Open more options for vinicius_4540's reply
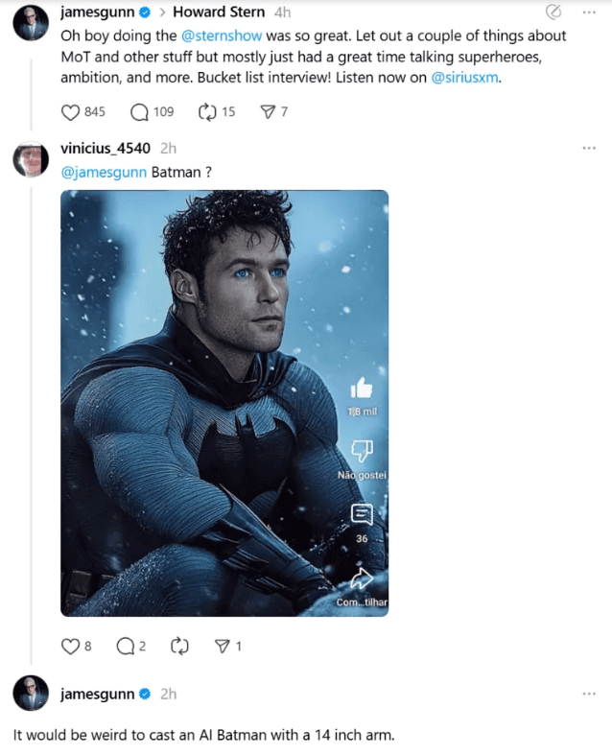 pos(589,148)
